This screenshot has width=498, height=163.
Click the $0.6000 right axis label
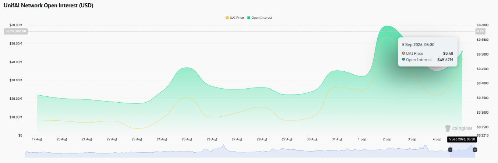[483, 25]
